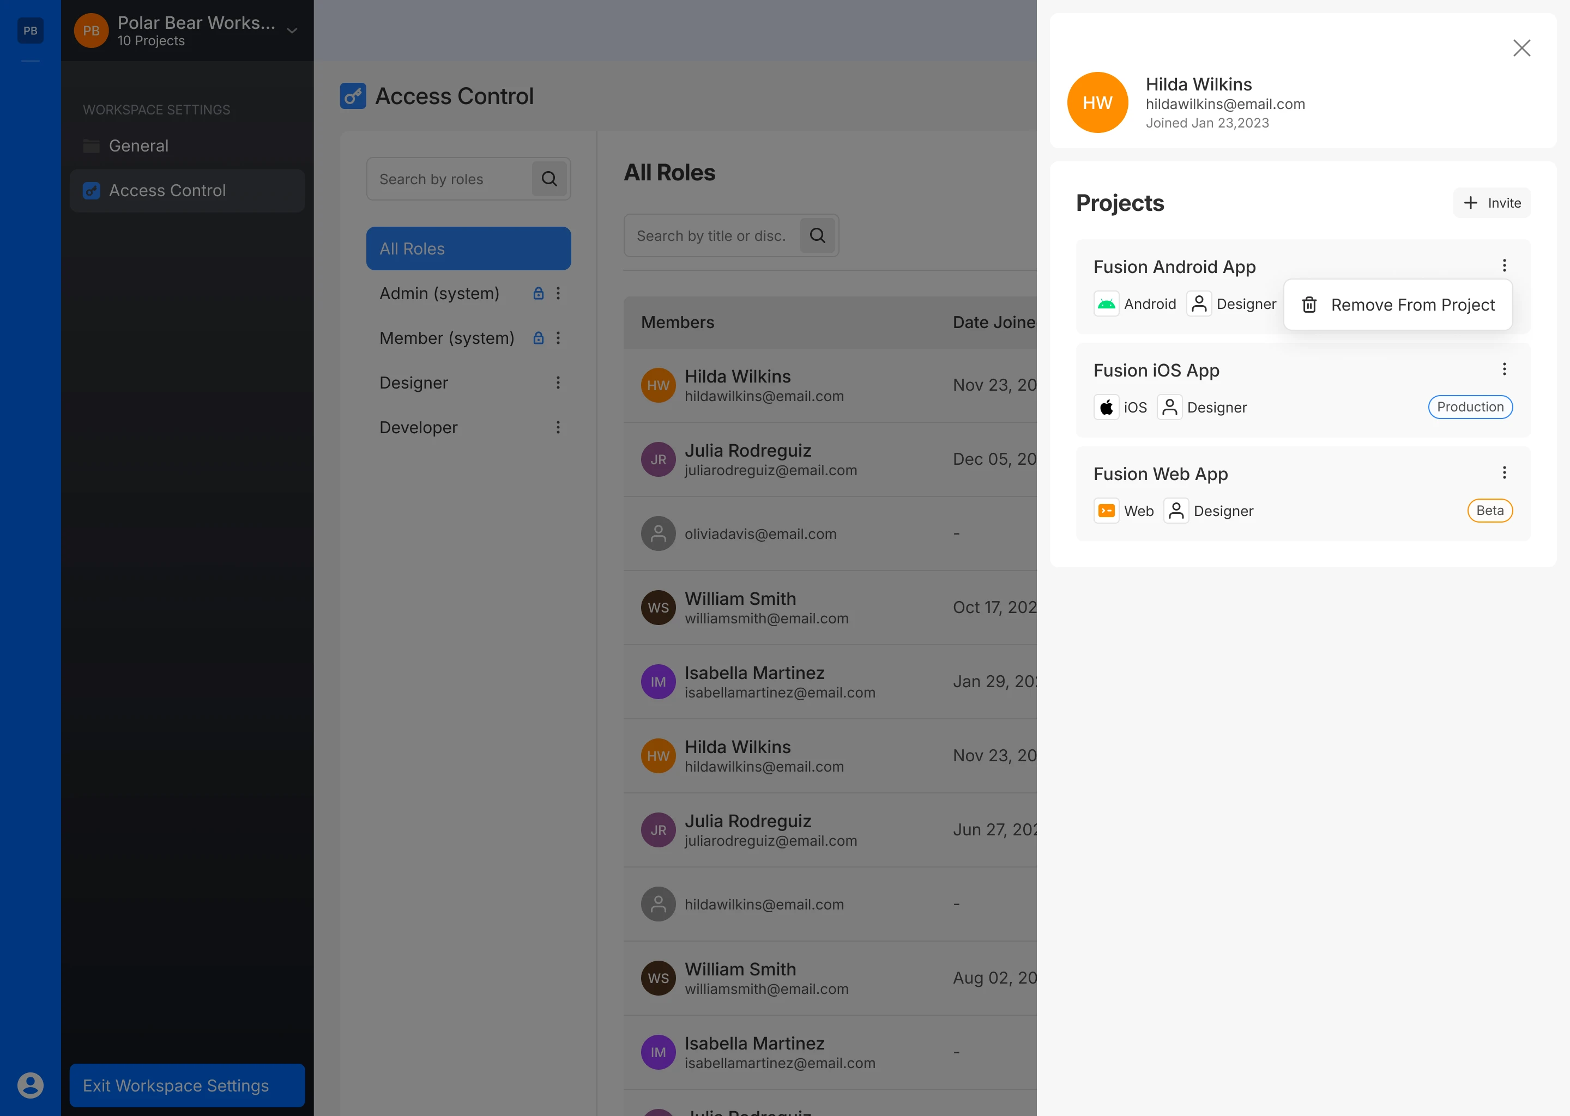Open Fusion Web App three-dot menu
The image size is (1570, 1116).
coord(1504,473)
